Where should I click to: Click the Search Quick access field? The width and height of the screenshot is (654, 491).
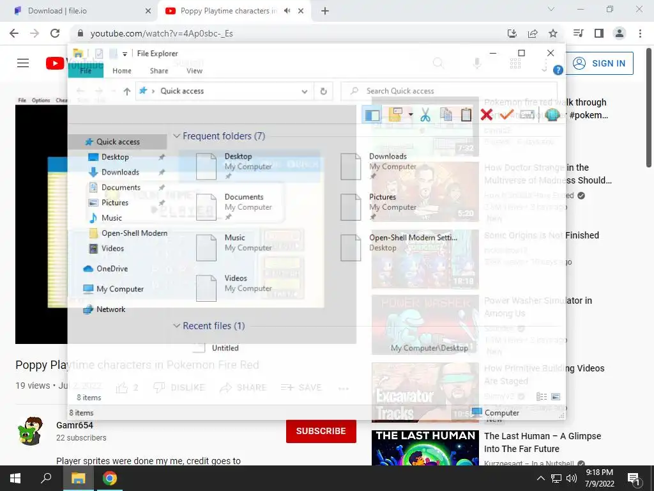click(x=449, y=91)
